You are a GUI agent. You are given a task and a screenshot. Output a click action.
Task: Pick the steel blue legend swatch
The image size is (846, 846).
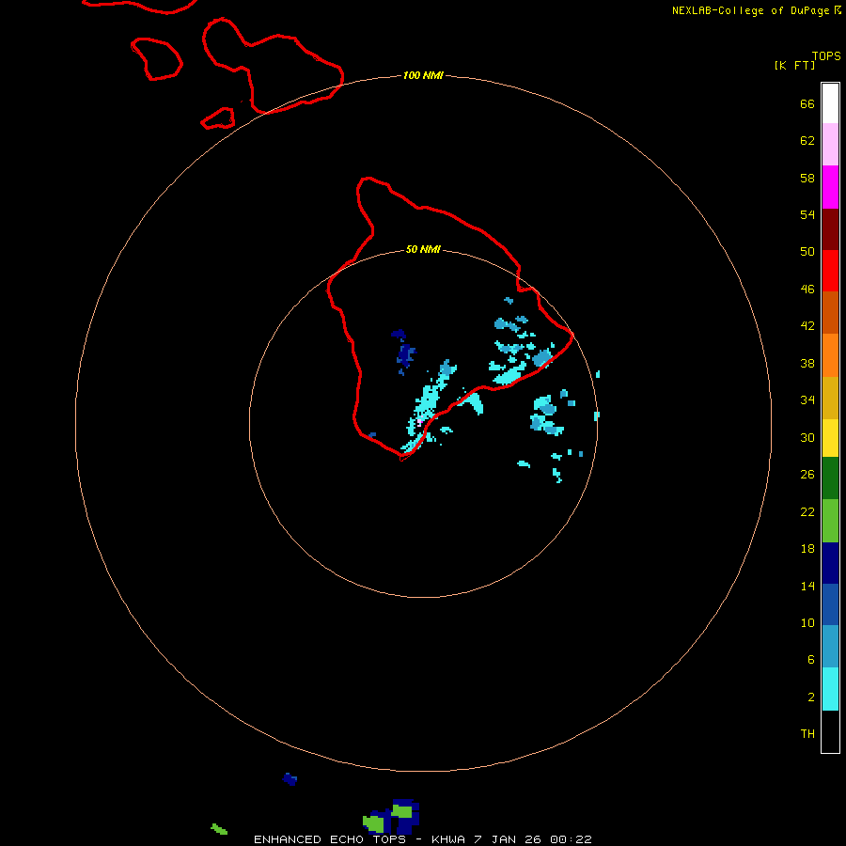click(x=830, y=647)
